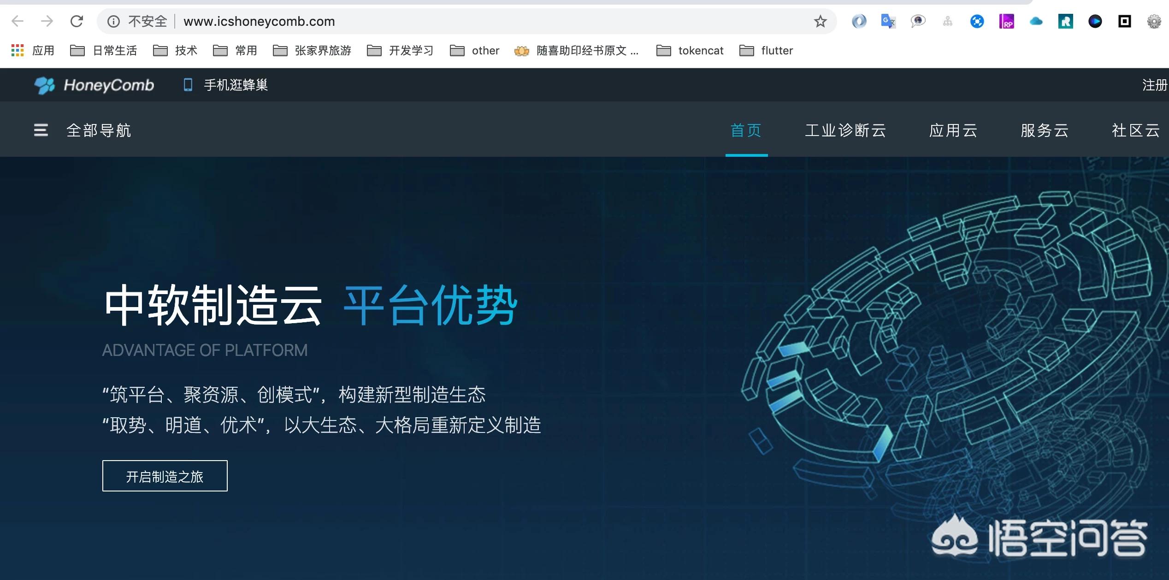Click the hamburger menu icon
Viewport: 1169px width, 580px height.
click(x=41, y=130)
